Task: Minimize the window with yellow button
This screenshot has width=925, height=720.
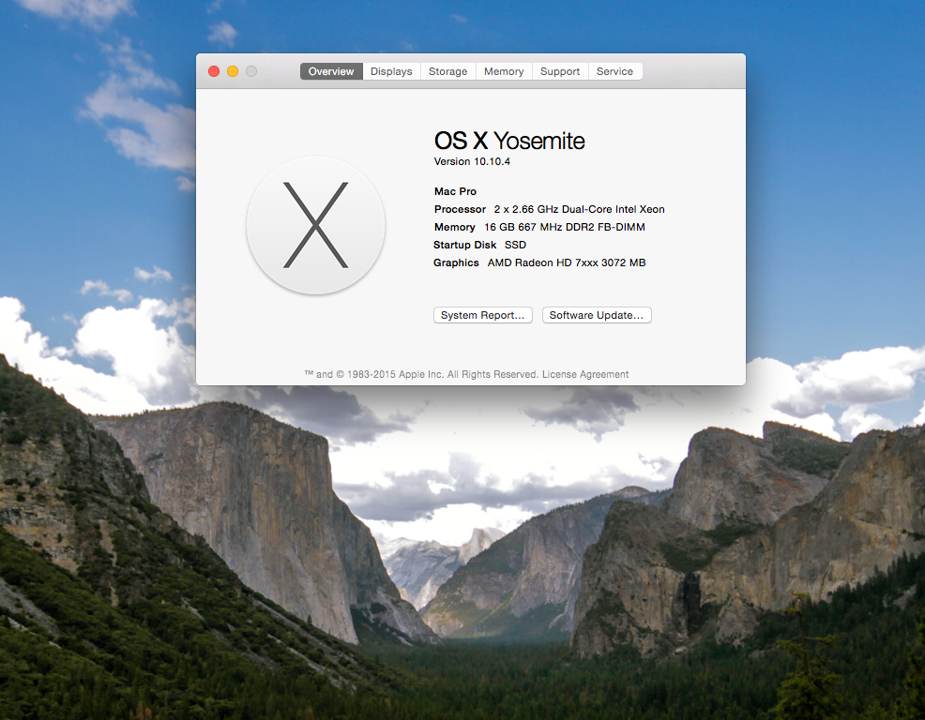Action: (x=233, y=71)
